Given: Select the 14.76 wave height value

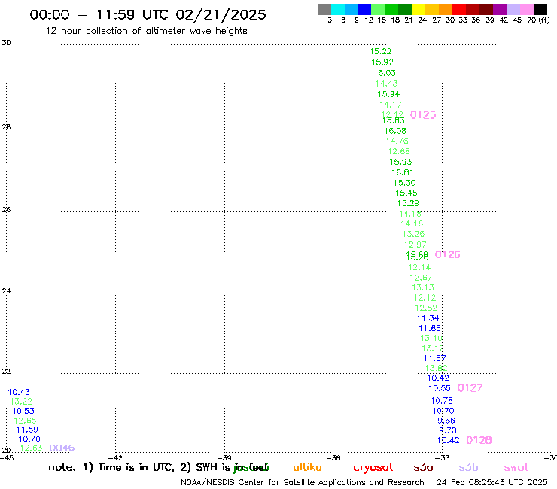Looking at the screenshot, I should coord(397,141).
